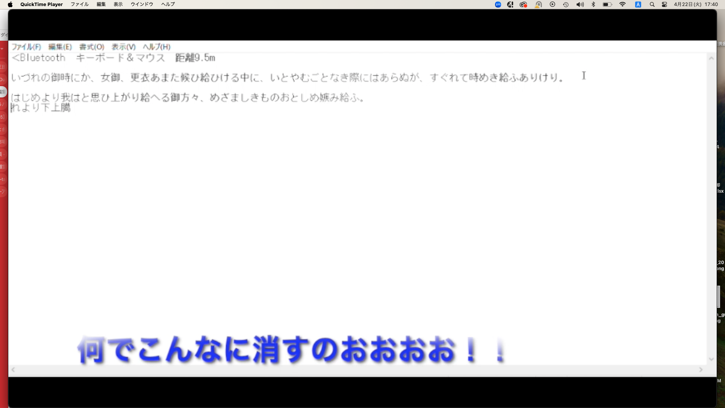Click ファイル(F) in the recorded Notepad

pos(26,47)
